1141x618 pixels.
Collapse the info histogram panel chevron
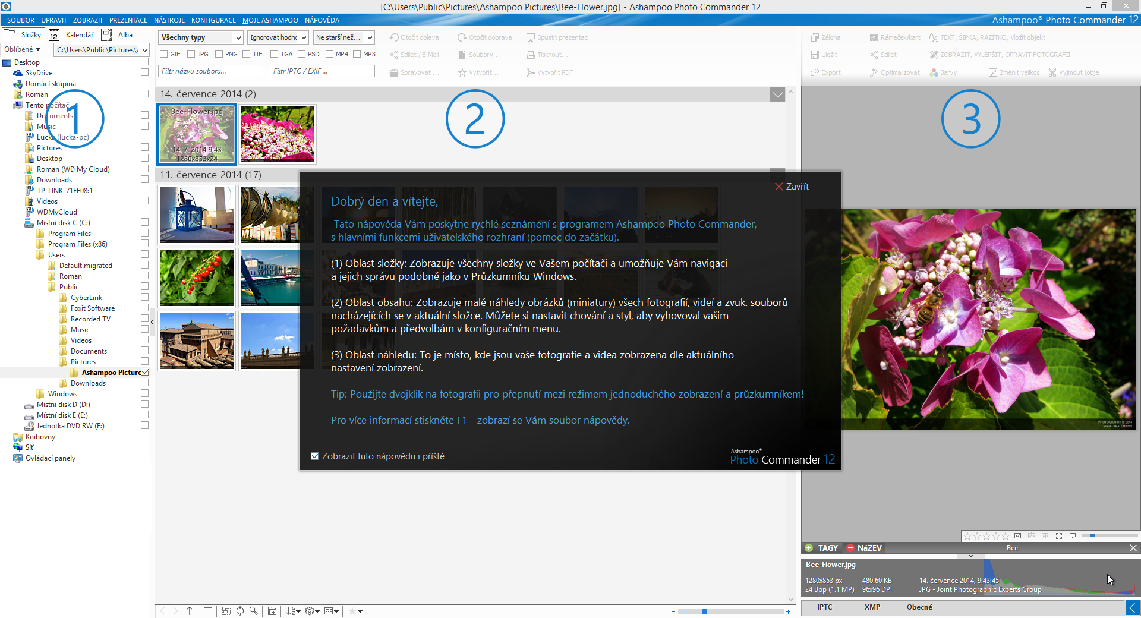coord(970,556)
